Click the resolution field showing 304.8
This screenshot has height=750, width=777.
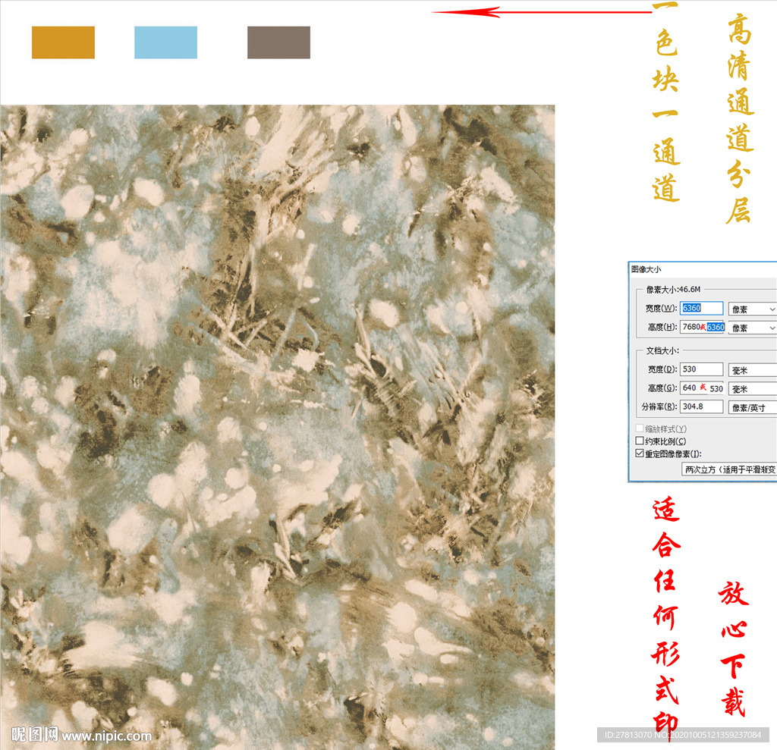pos(701,406)
